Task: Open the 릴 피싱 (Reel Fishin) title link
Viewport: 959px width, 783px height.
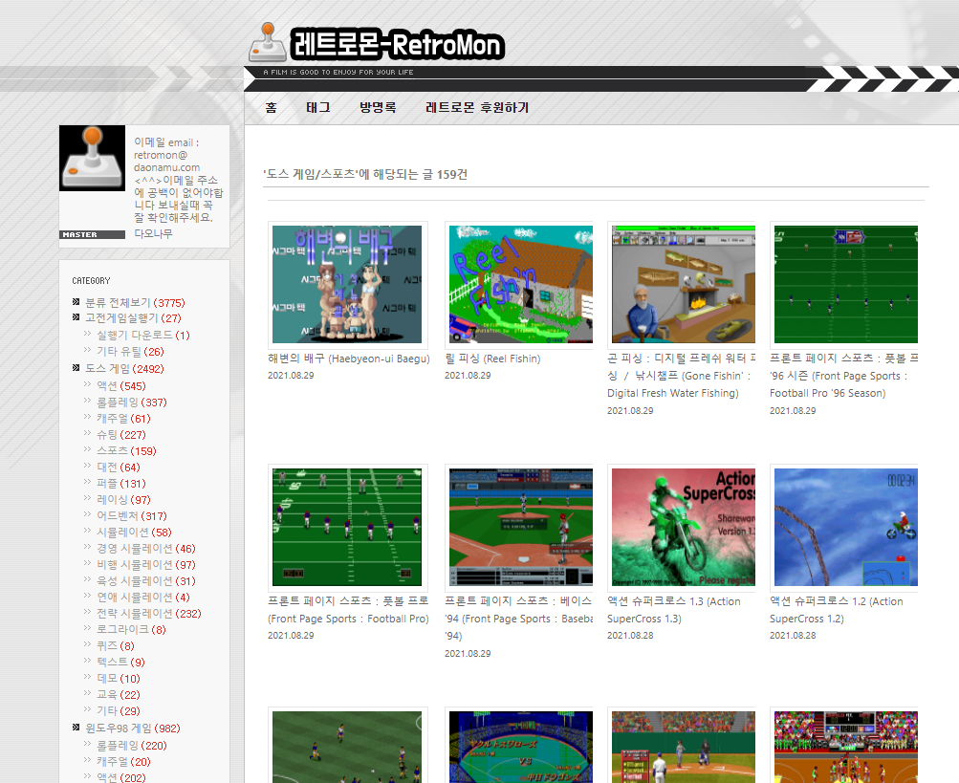Action: coord(492,359)
